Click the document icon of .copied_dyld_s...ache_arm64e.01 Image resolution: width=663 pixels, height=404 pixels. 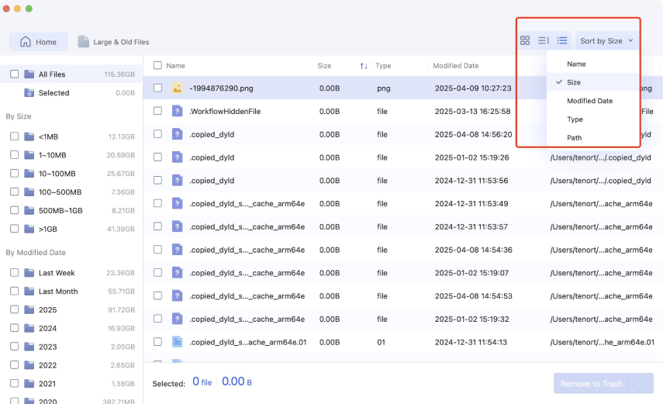click(x=177, y=342)
